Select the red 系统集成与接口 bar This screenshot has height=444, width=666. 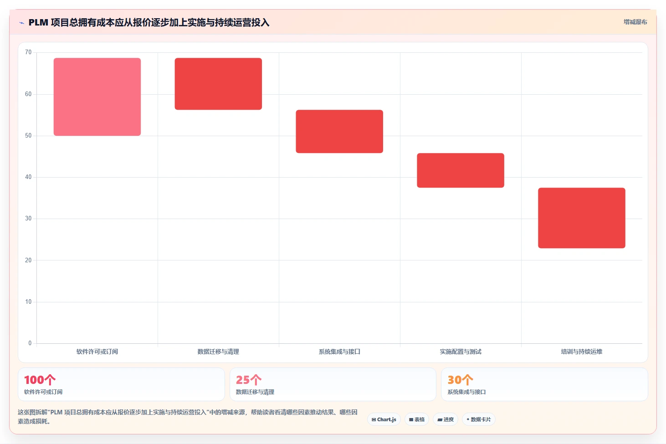pyautogui.click(x=339, y=131)
